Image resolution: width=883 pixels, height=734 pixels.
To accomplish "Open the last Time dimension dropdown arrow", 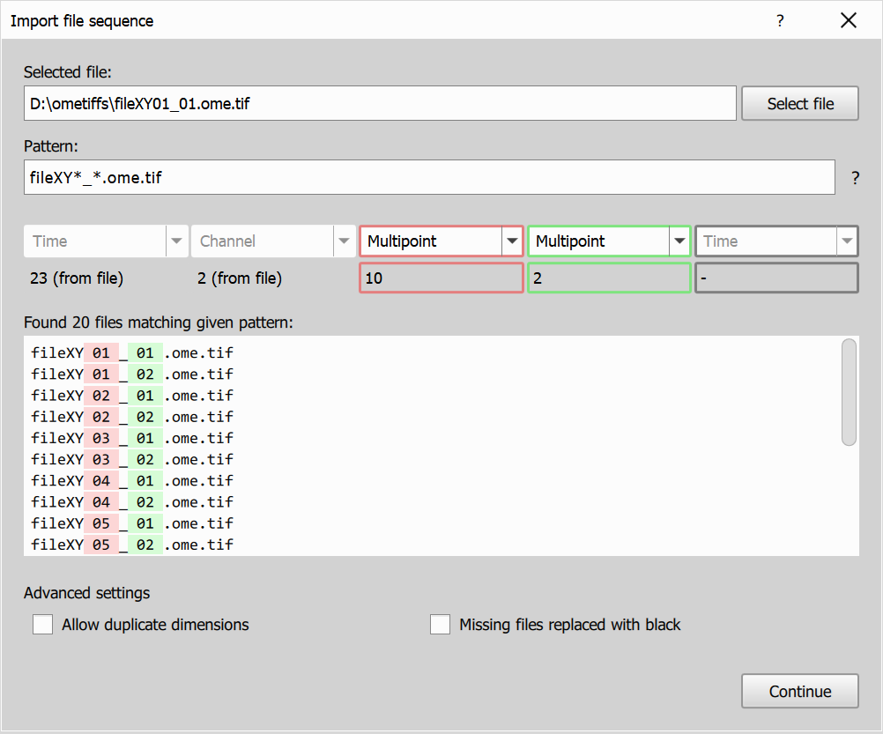I will point(847,241).
